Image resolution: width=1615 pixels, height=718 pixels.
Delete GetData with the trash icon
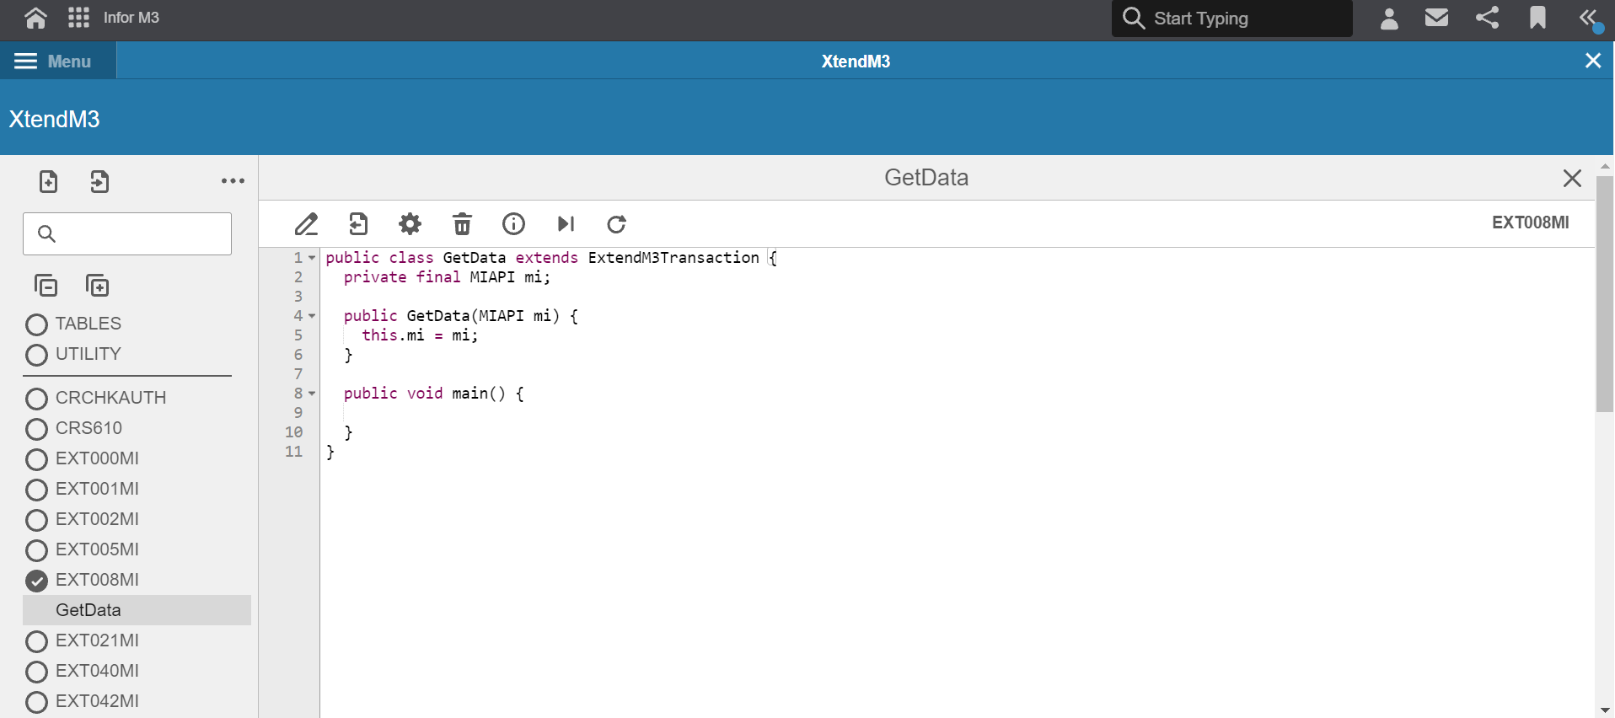(462, 224)
